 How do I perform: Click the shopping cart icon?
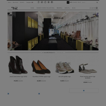coord(68,2)
